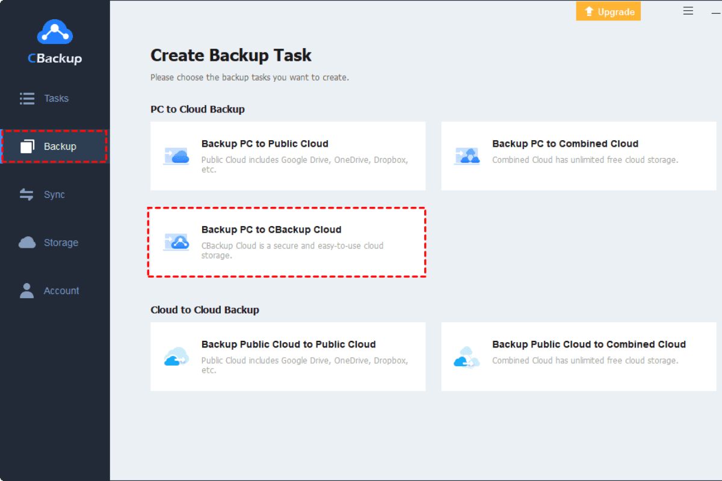Switch to the Backup section
Image resolution: width=722 pixels, height=481 pixels.
[x=55, y=146]
